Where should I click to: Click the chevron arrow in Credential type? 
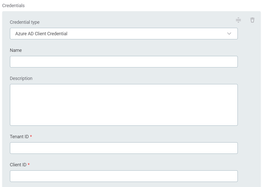coord(229,34)
